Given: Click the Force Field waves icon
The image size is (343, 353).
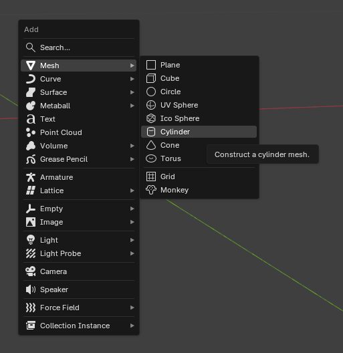Looking at the screenshot, I should pyautogui.click(x=31, y=308).
